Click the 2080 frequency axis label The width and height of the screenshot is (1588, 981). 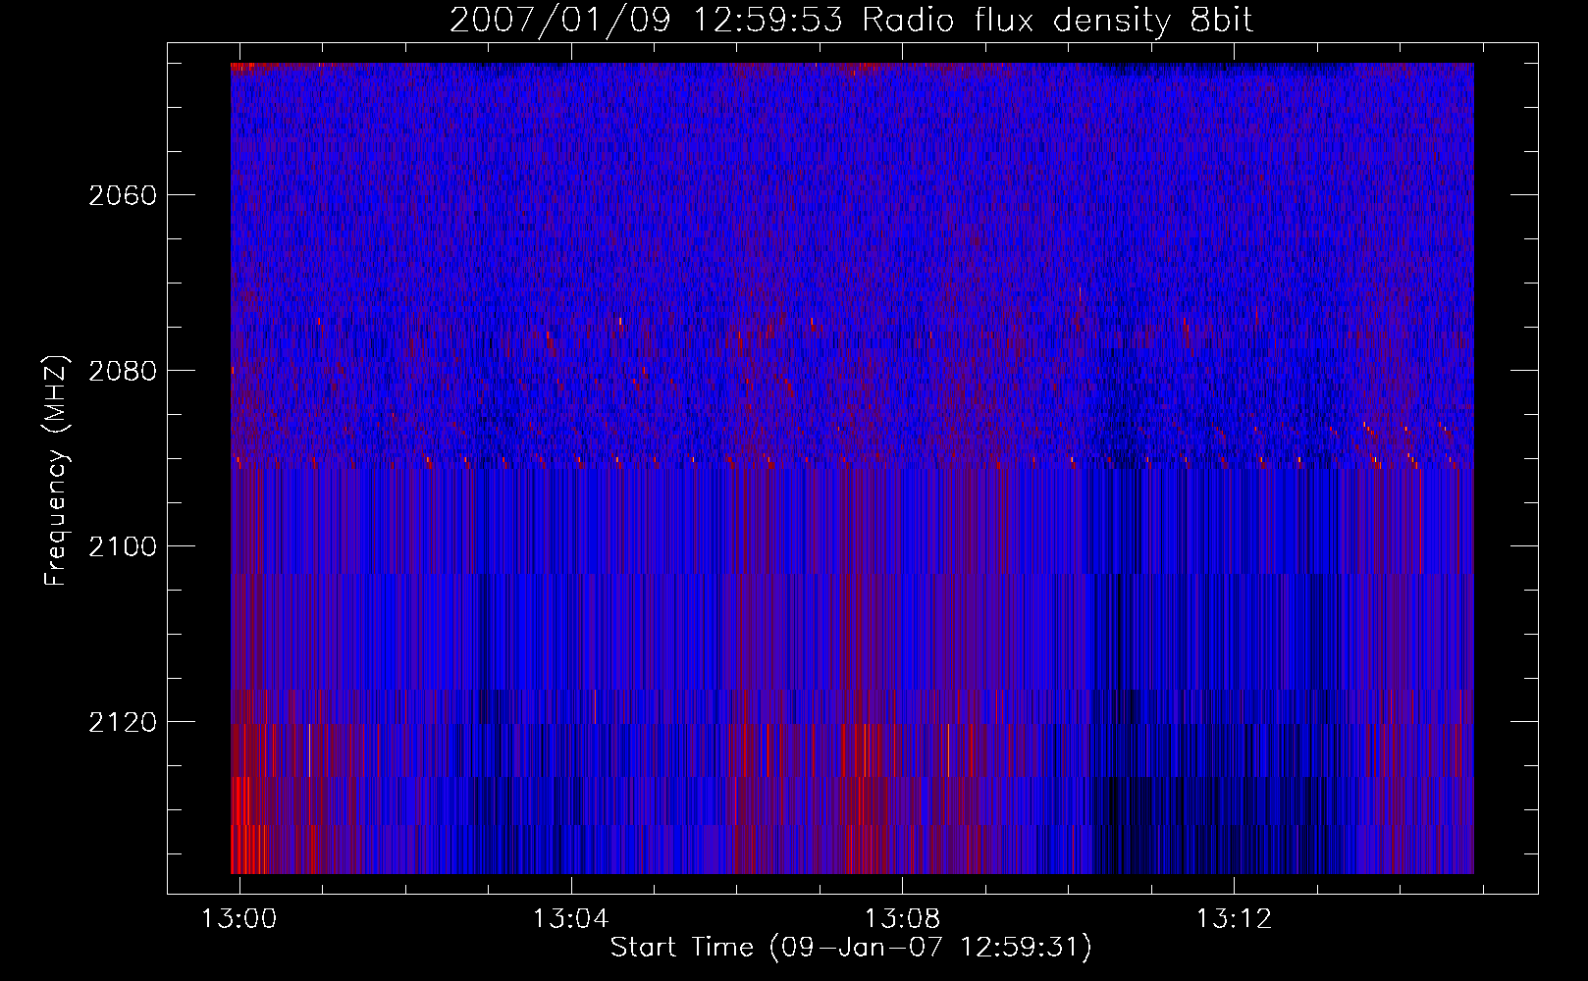123,371
